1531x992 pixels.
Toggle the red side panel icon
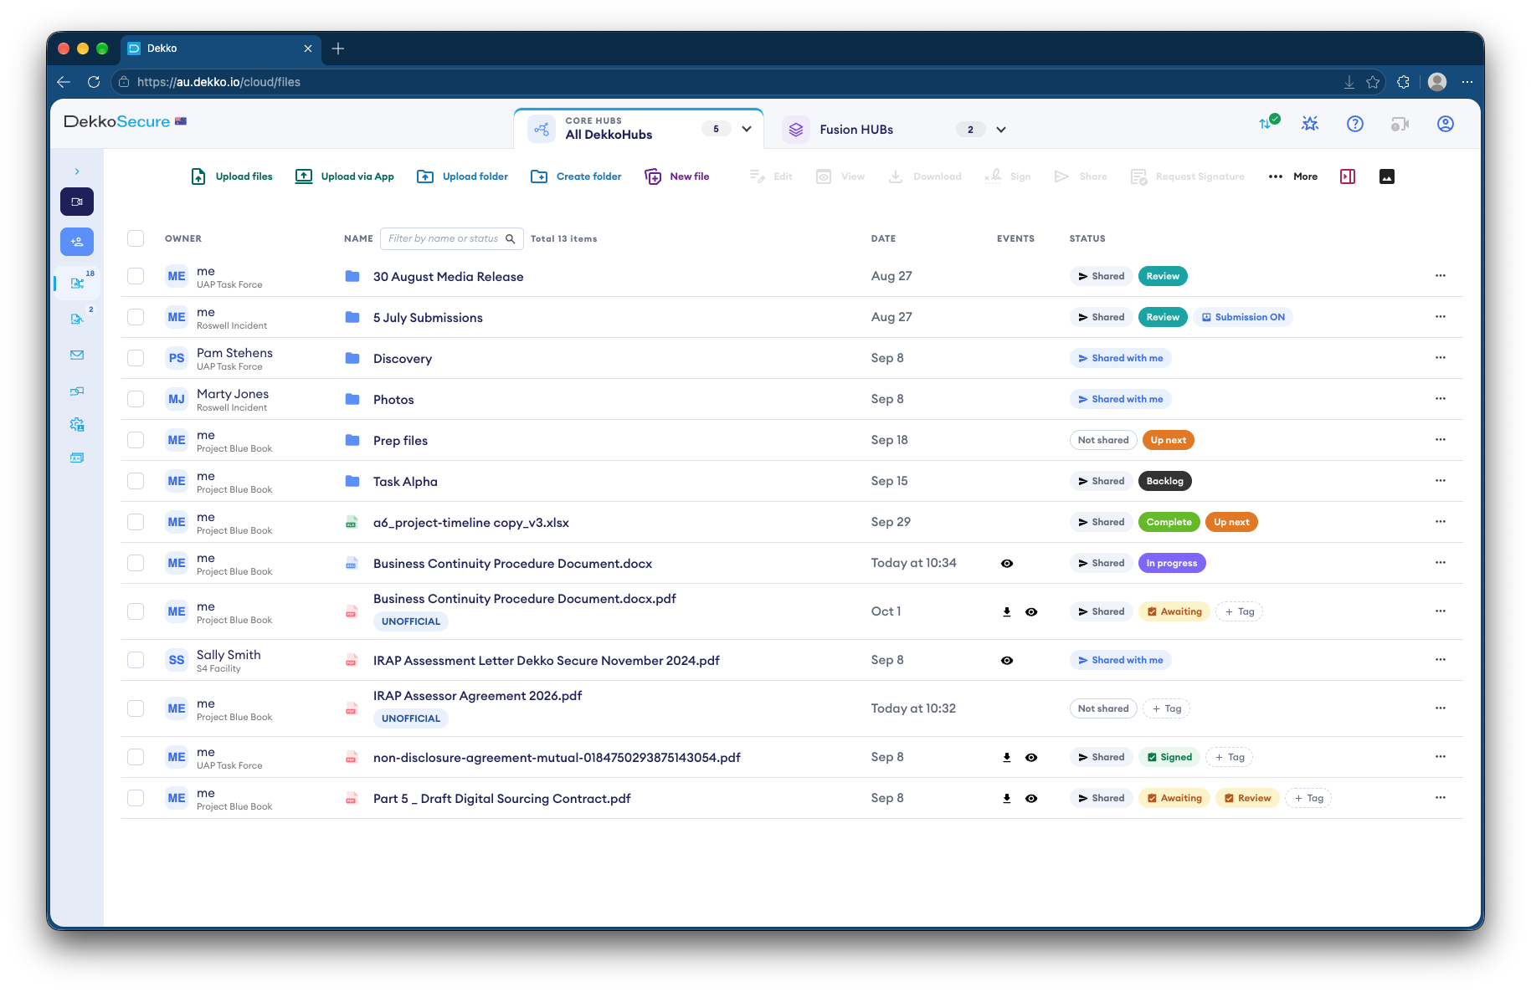point(1348,176)
